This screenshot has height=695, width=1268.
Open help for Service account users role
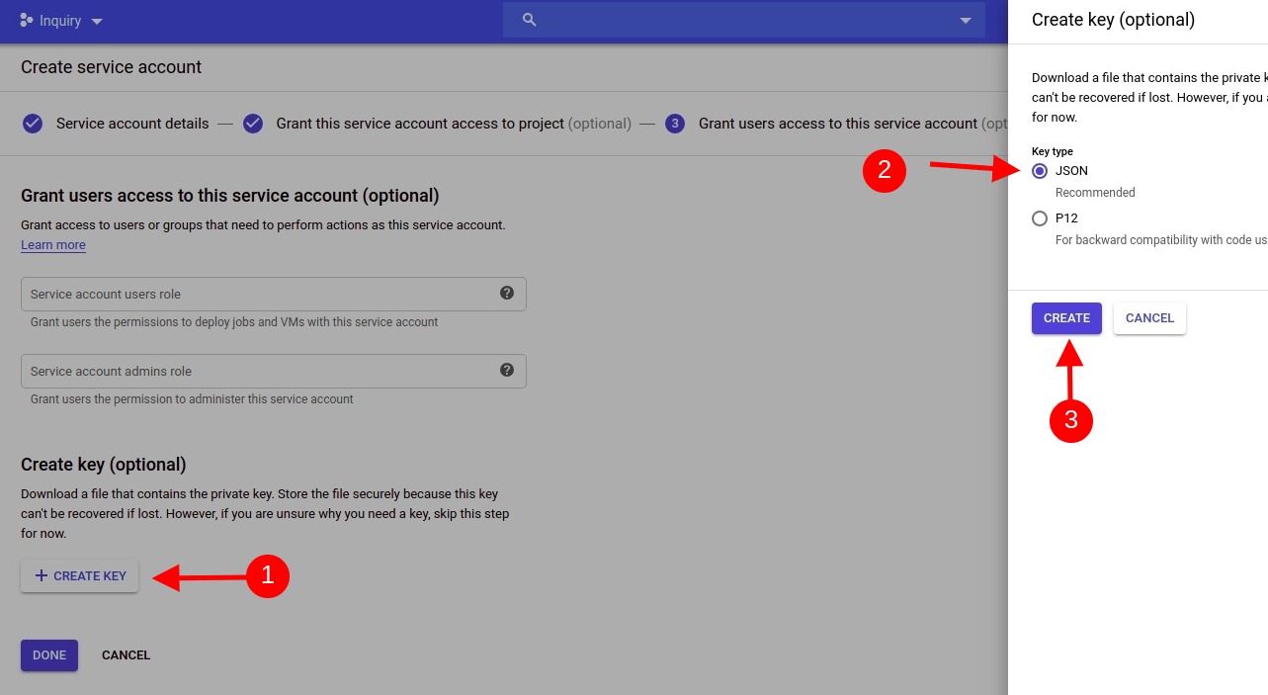pos(507,293)
